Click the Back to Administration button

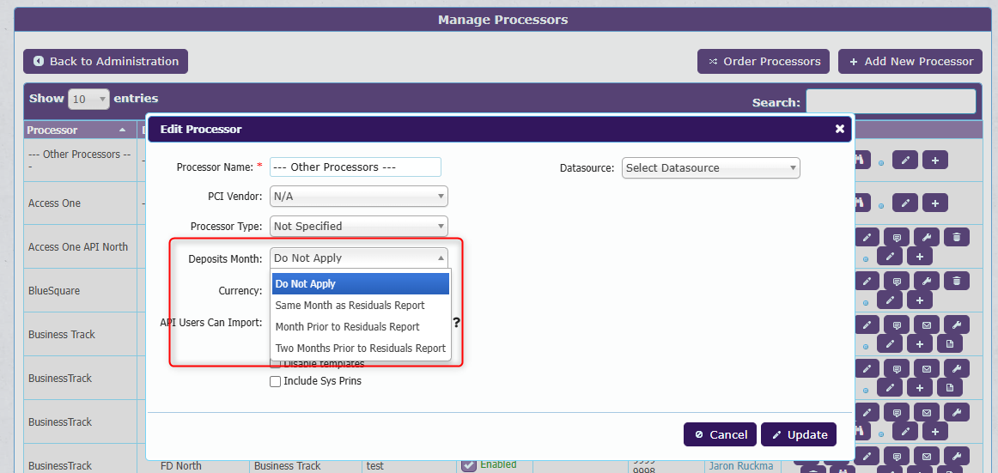106,61
